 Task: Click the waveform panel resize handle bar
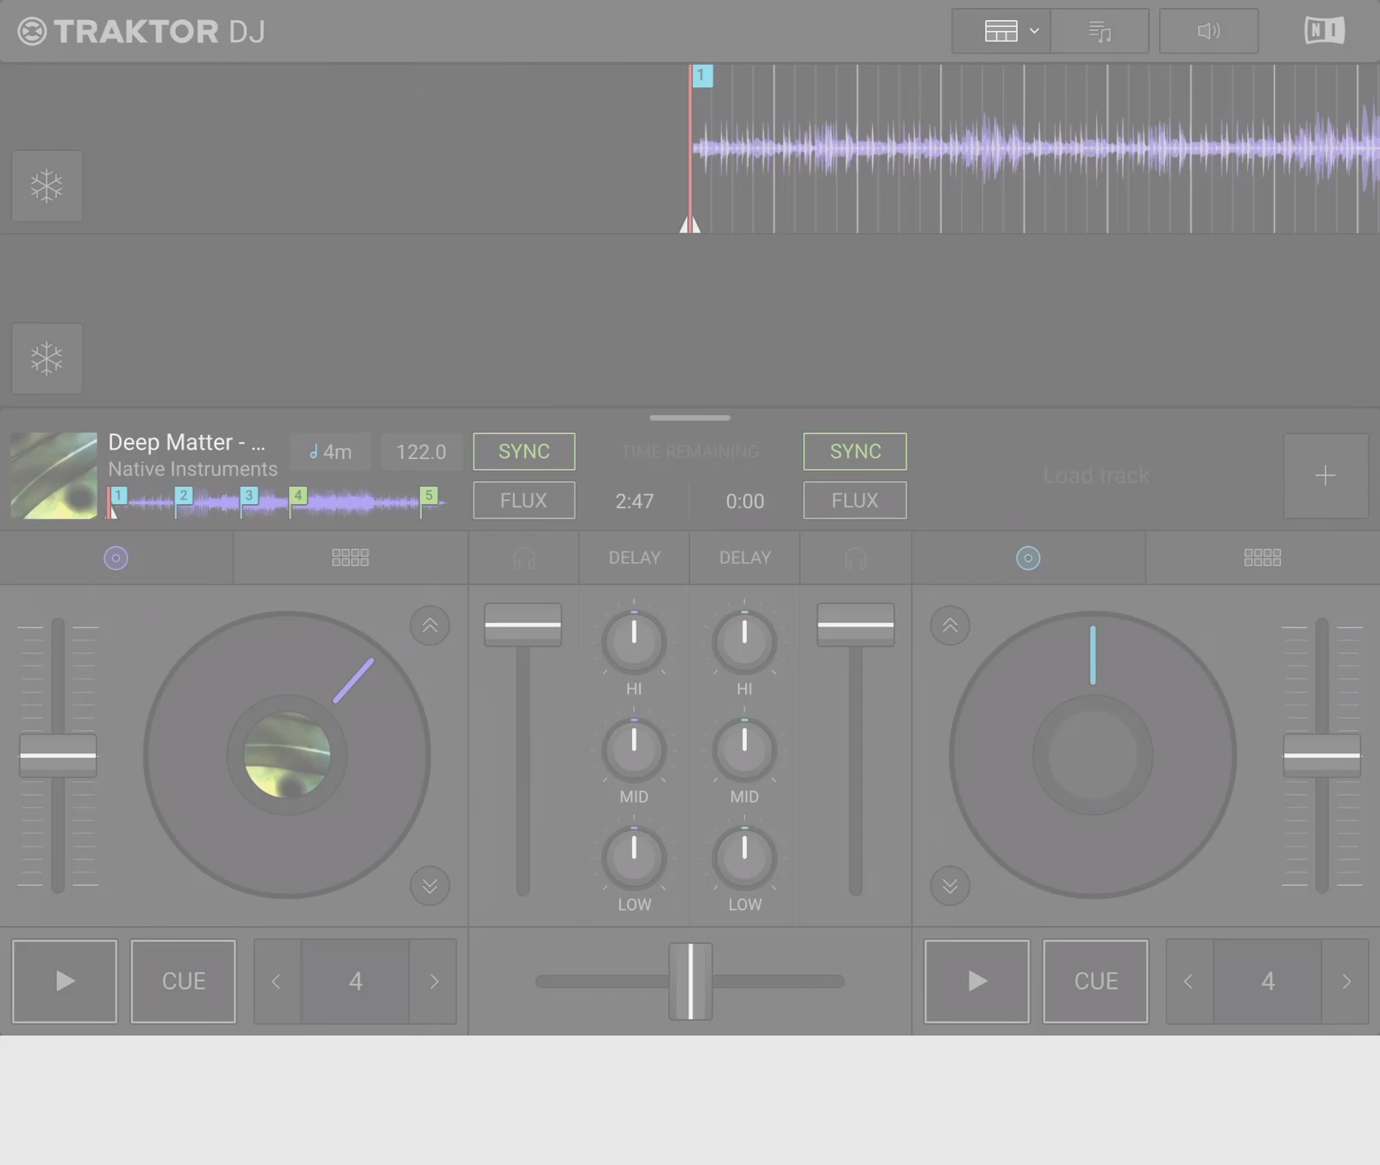[690, 418]
